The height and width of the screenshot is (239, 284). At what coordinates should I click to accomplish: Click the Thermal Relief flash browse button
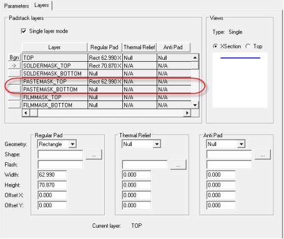(179, 165)
